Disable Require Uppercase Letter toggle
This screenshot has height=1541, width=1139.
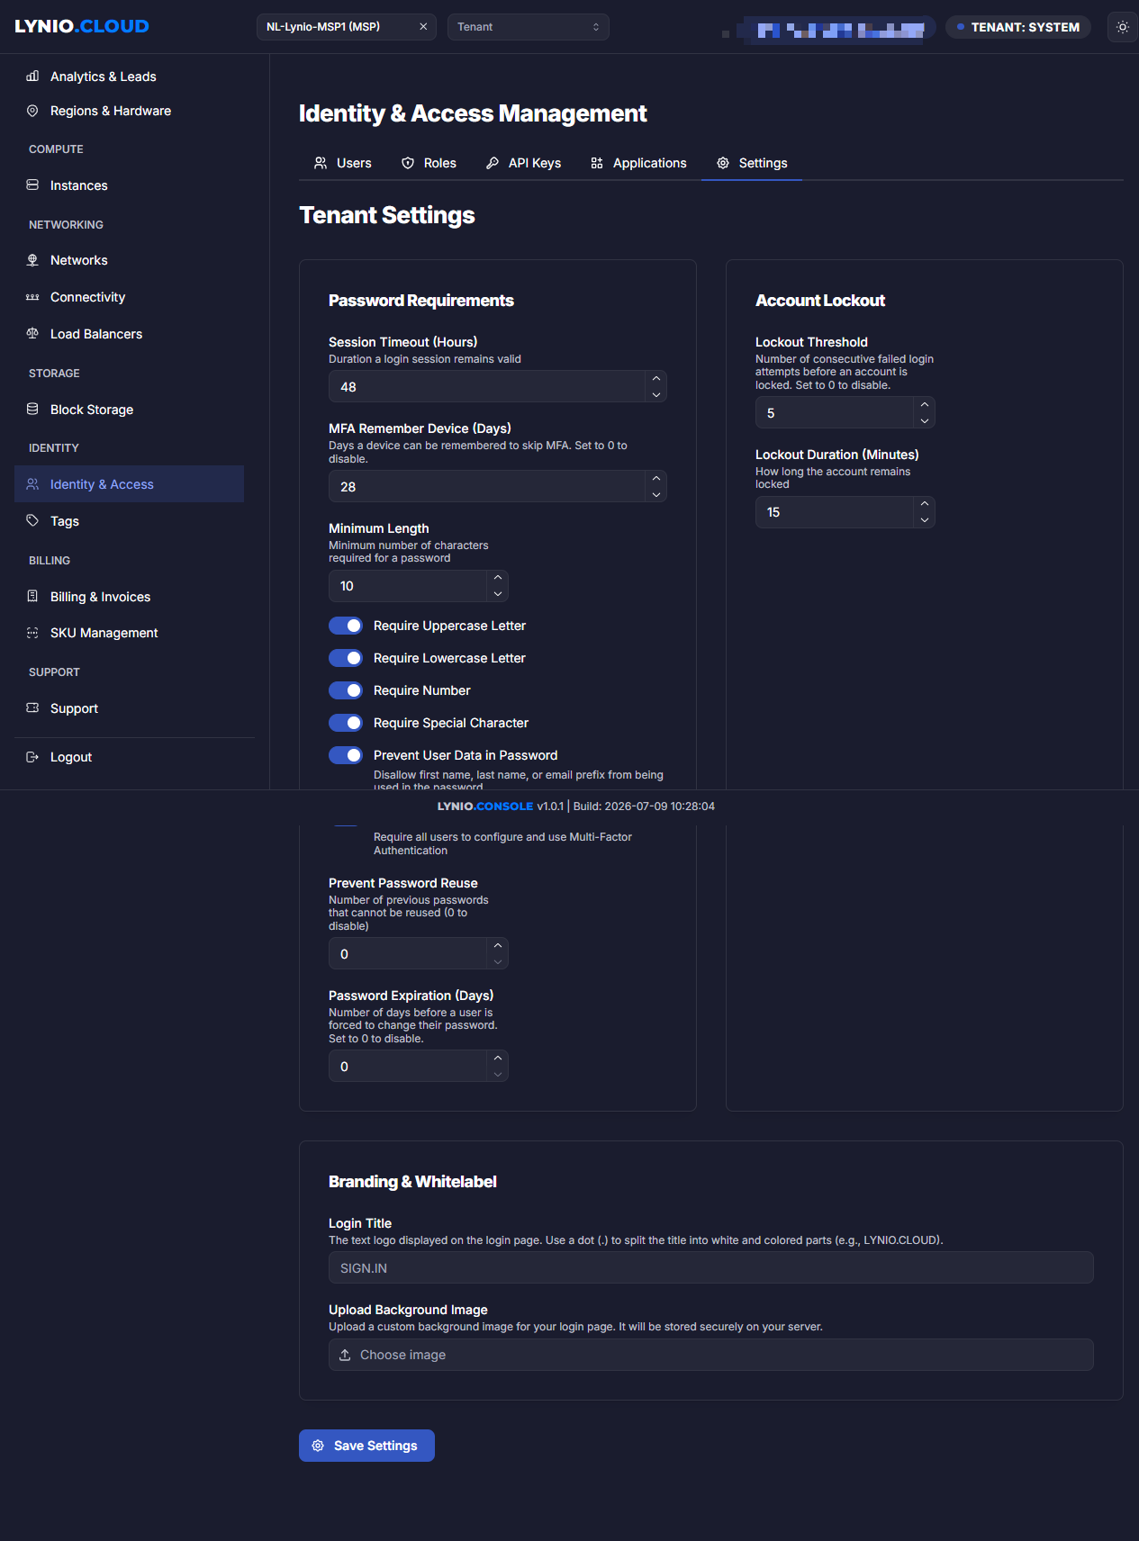coord(346,626)
